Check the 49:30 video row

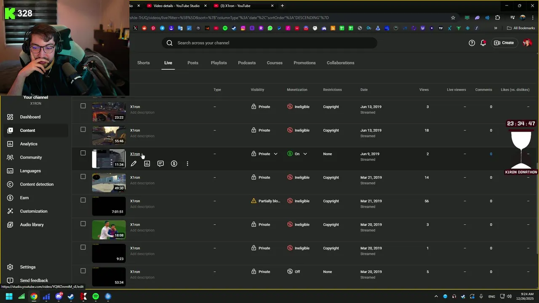click(83, 177)
